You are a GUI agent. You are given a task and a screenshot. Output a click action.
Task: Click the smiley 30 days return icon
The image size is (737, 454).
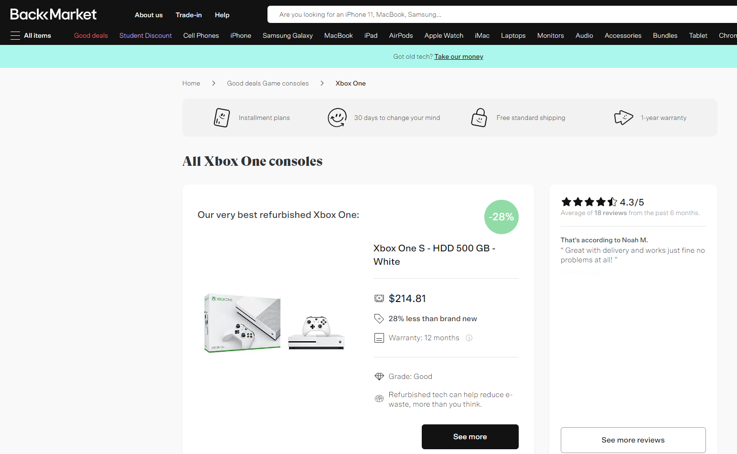(337, 118)
